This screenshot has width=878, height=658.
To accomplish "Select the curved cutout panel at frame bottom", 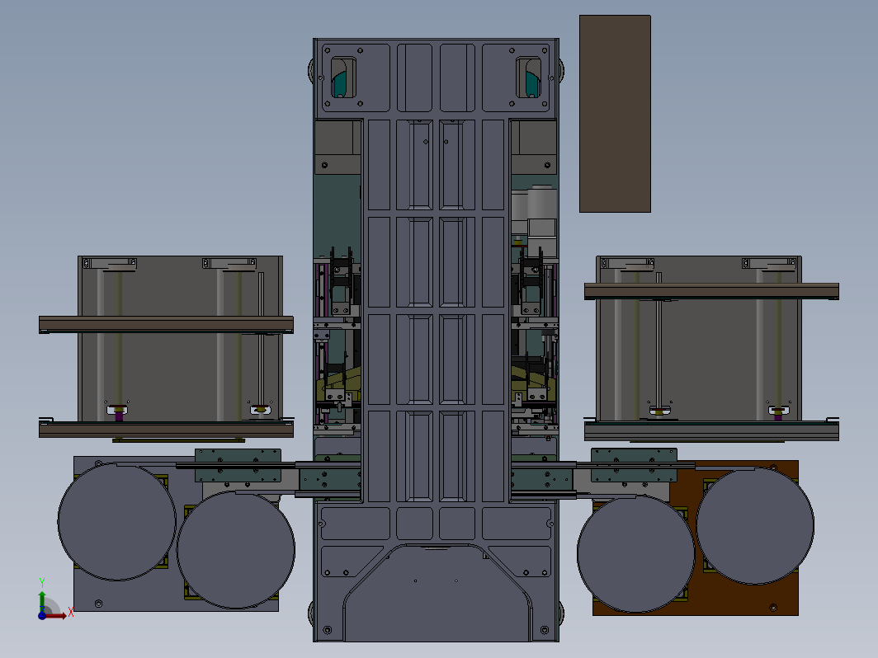I will coord(437,593).
